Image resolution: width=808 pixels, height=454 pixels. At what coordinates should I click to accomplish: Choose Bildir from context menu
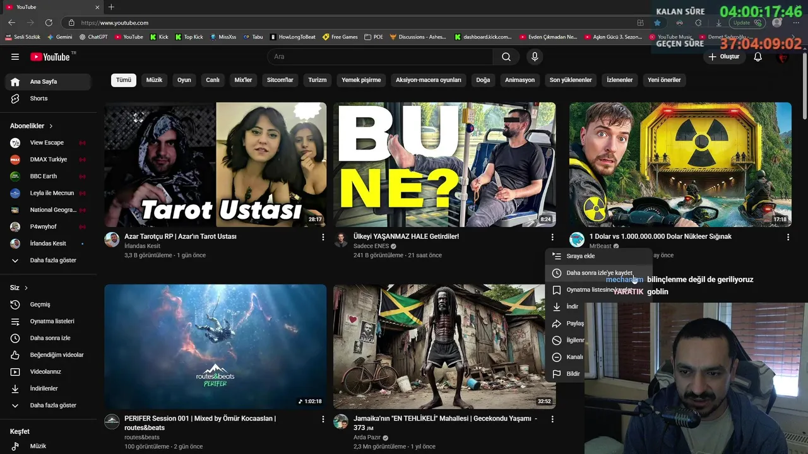tap(566, 374)
